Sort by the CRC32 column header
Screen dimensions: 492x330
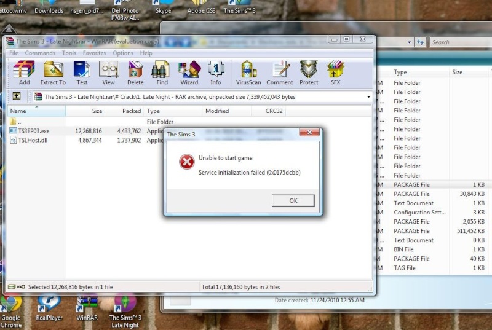269,111
